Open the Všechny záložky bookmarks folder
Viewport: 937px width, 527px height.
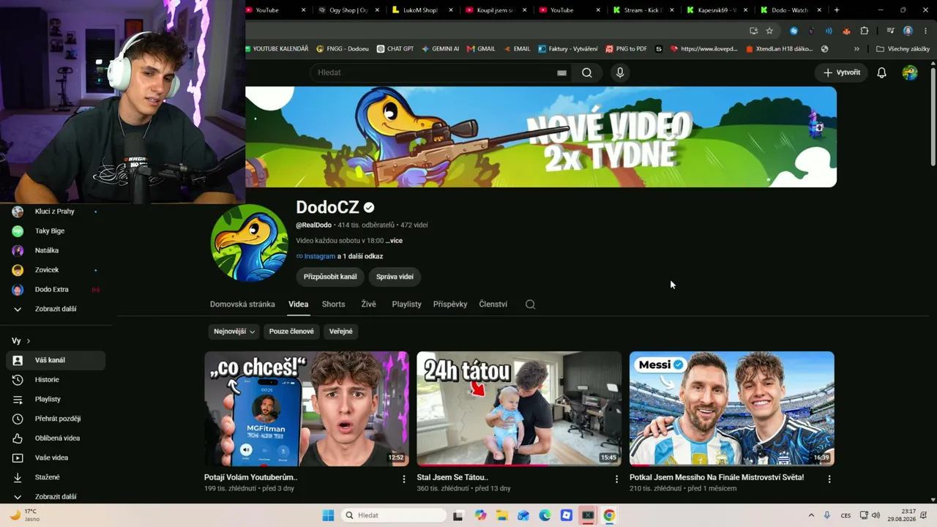[903, 49]
